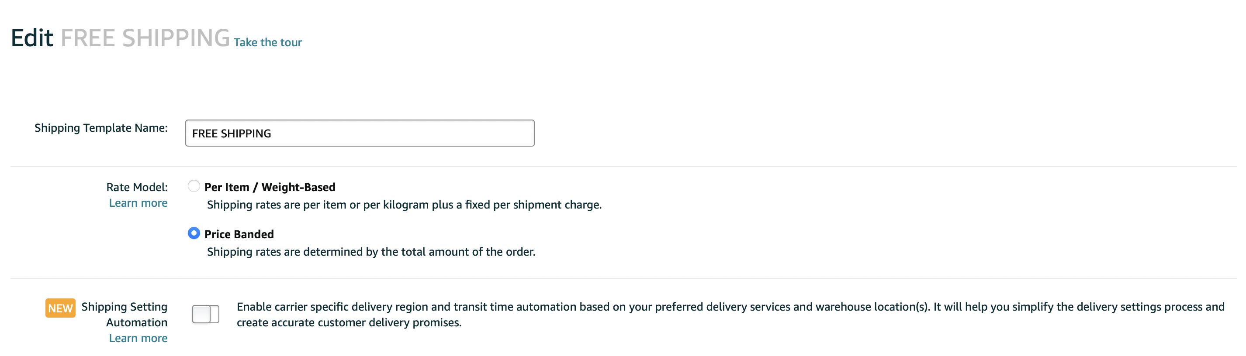Click the "Rate Model:" label
The image size is (1246, 356).
coord(137,187)
